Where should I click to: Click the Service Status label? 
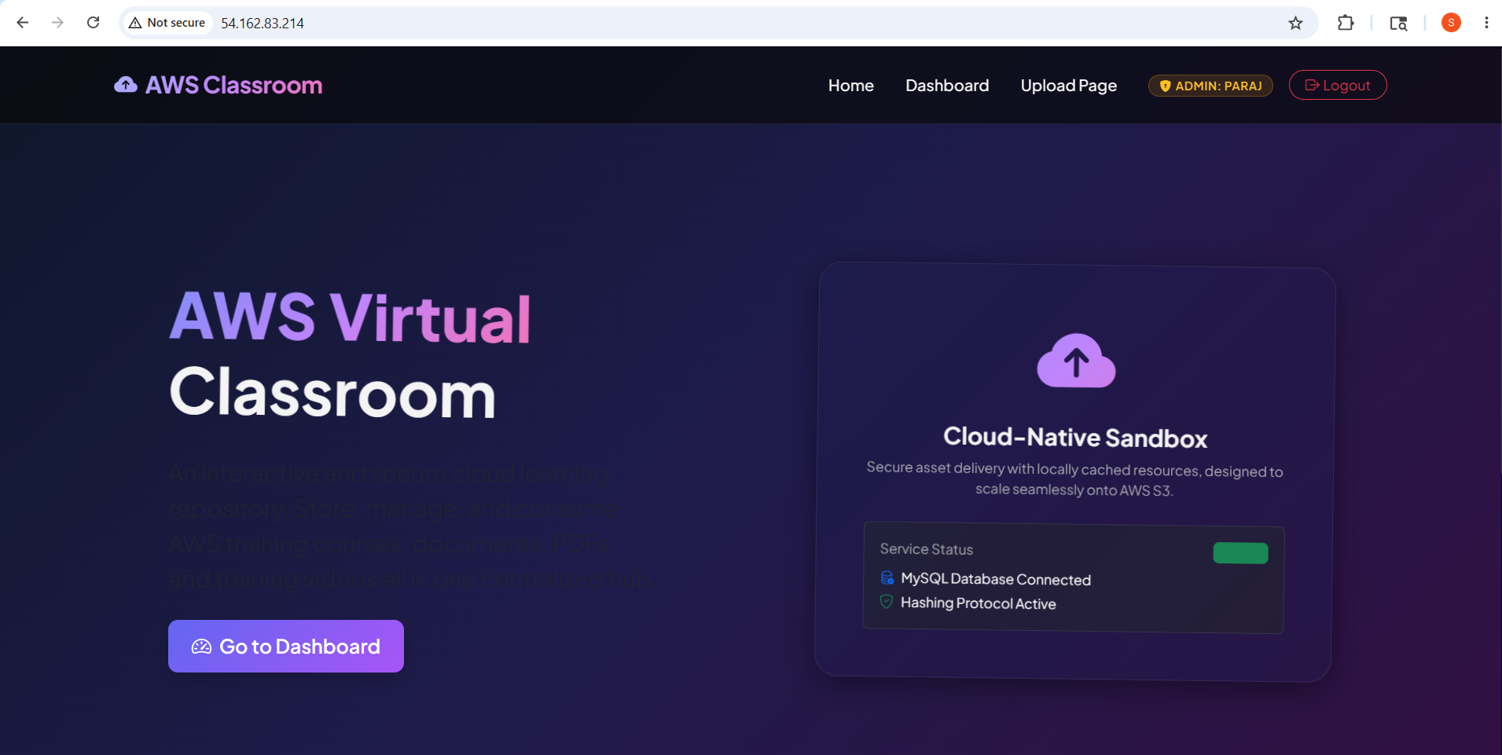tap(927, 549)
